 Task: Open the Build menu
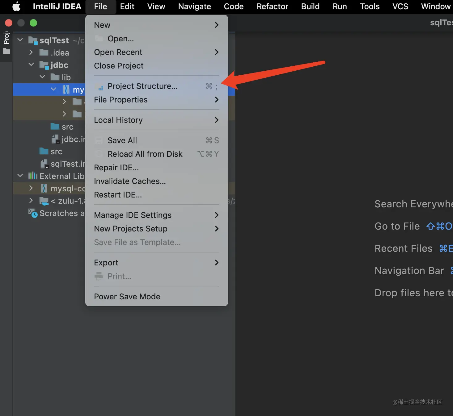(310, 6)
